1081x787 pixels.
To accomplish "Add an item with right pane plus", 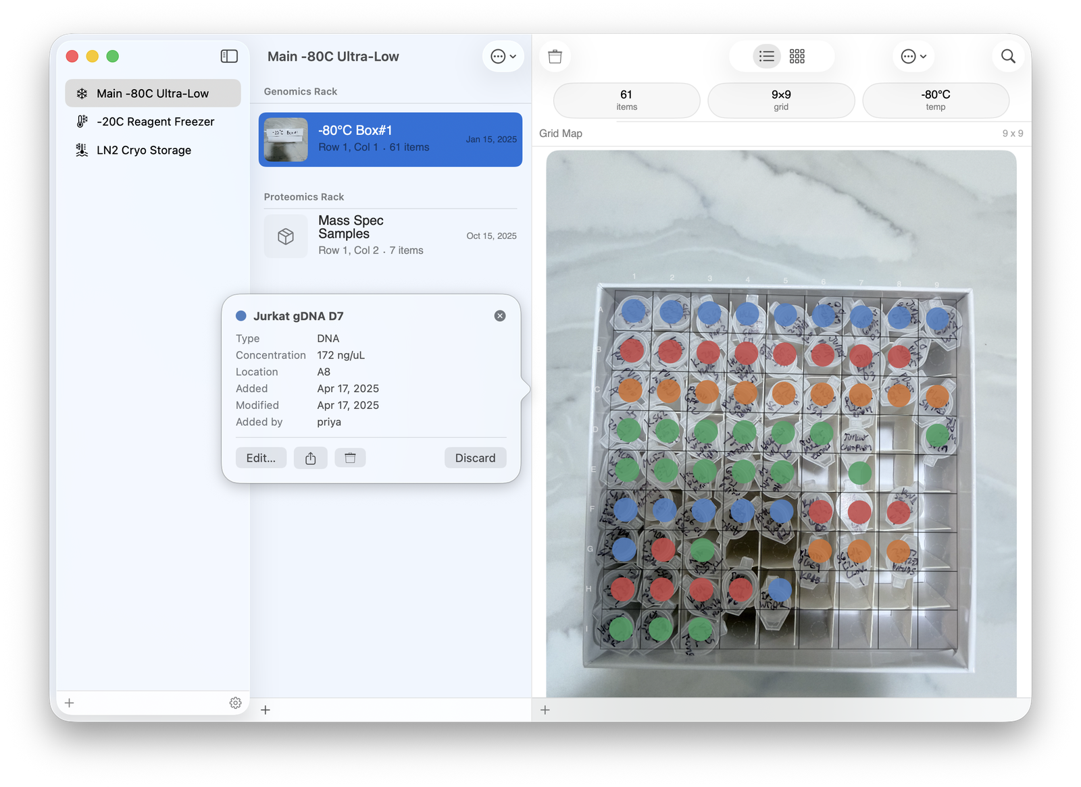I will (545, 710).
